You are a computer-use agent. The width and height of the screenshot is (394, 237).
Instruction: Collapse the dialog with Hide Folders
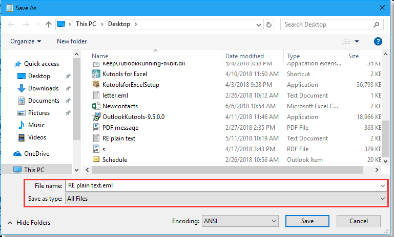(29, 223)
